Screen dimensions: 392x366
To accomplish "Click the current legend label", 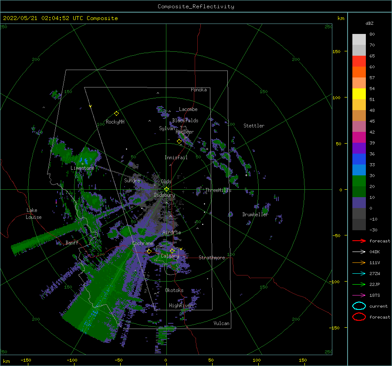I will [378, 306].
